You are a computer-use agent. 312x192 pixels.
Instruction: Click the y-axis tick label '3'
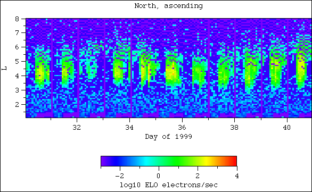click(x=17, y=90)
